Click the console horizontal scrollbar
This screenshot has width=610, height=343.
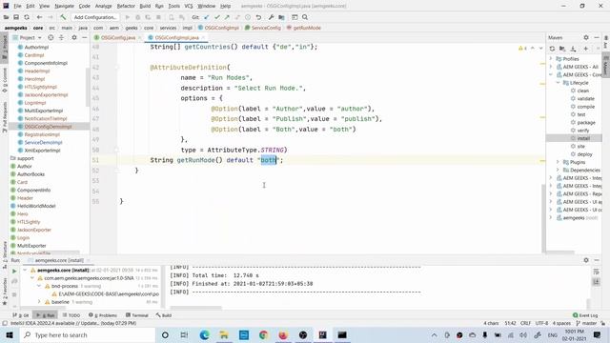click(195, 308)
